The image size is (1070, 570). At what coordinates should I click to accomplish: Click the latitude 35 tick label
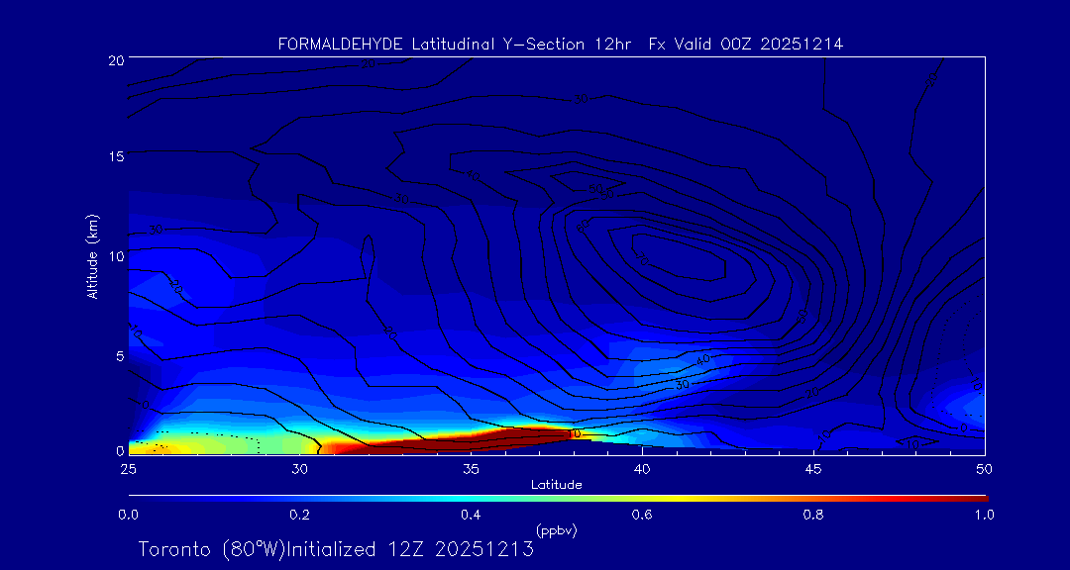pyautogui.click(x=471, y=468)
